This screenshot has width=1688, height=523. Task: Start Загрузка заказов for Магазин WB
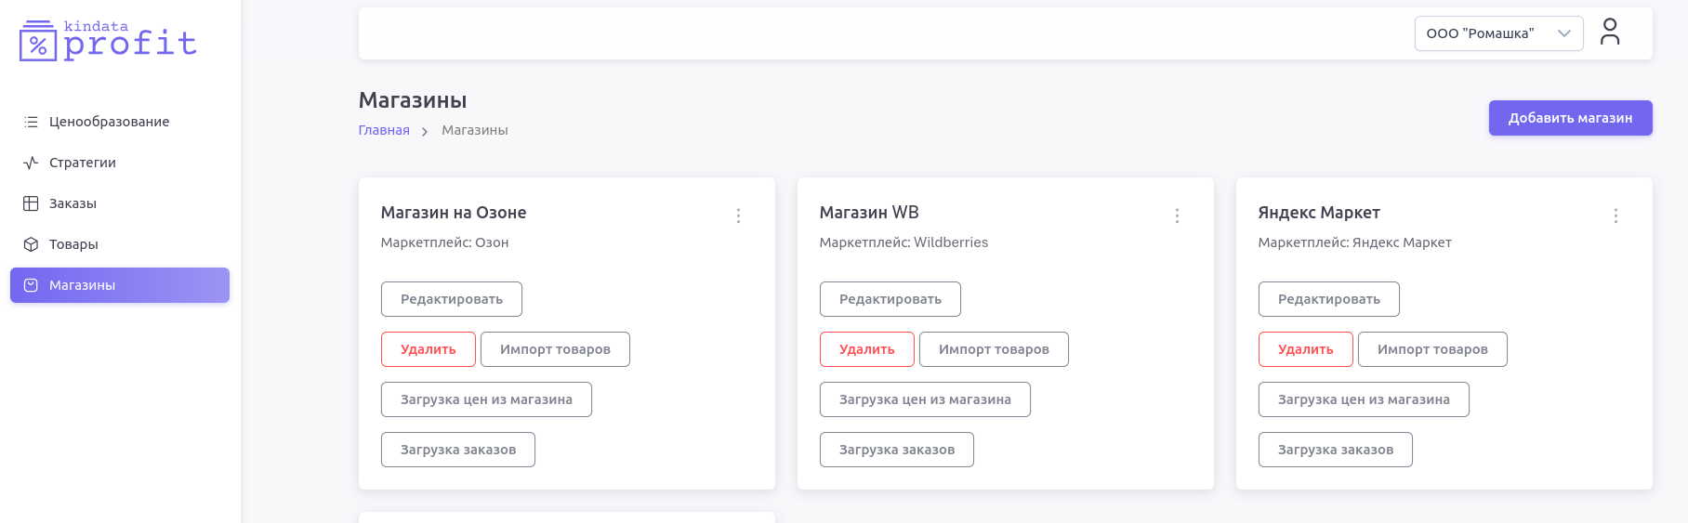pyautogui.click(x=896, y=450)
